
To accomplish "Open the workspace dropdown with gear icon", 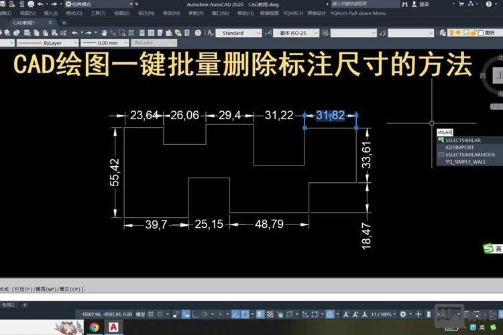I will coord(99,4).
